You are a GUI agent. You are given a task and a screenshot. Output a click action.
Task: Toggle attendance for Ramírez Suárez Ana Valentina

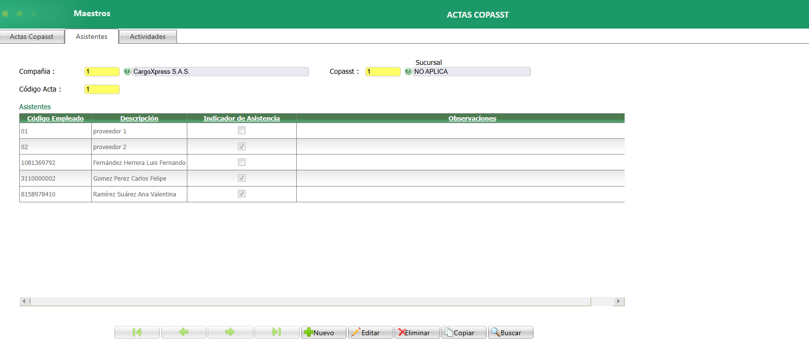[x=242, y=193]
